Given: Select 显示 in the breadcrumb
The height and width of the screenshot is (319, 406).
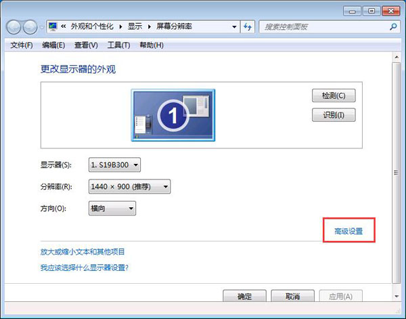Looking at the screenshot, I should coord(135,26).
